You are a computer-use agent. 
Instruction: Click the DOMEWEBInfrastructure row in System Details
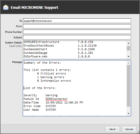[58, 42]
